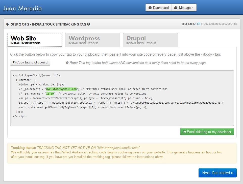Click the info icon beside Note
The width and height of the screenshot is (243, 184).
click(x=67, y=63)
